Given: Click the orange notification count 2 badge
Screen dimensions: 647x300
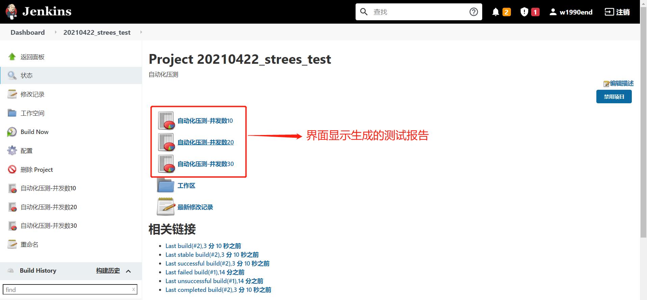Looking at the screenshot, I should point(507,12).
